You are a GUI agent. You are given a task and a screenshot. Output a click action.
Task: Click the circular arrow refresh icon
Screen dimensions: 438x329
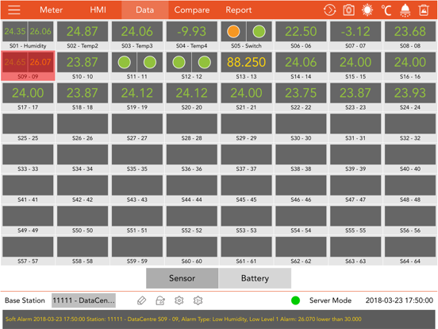click(x=329, y=10)
